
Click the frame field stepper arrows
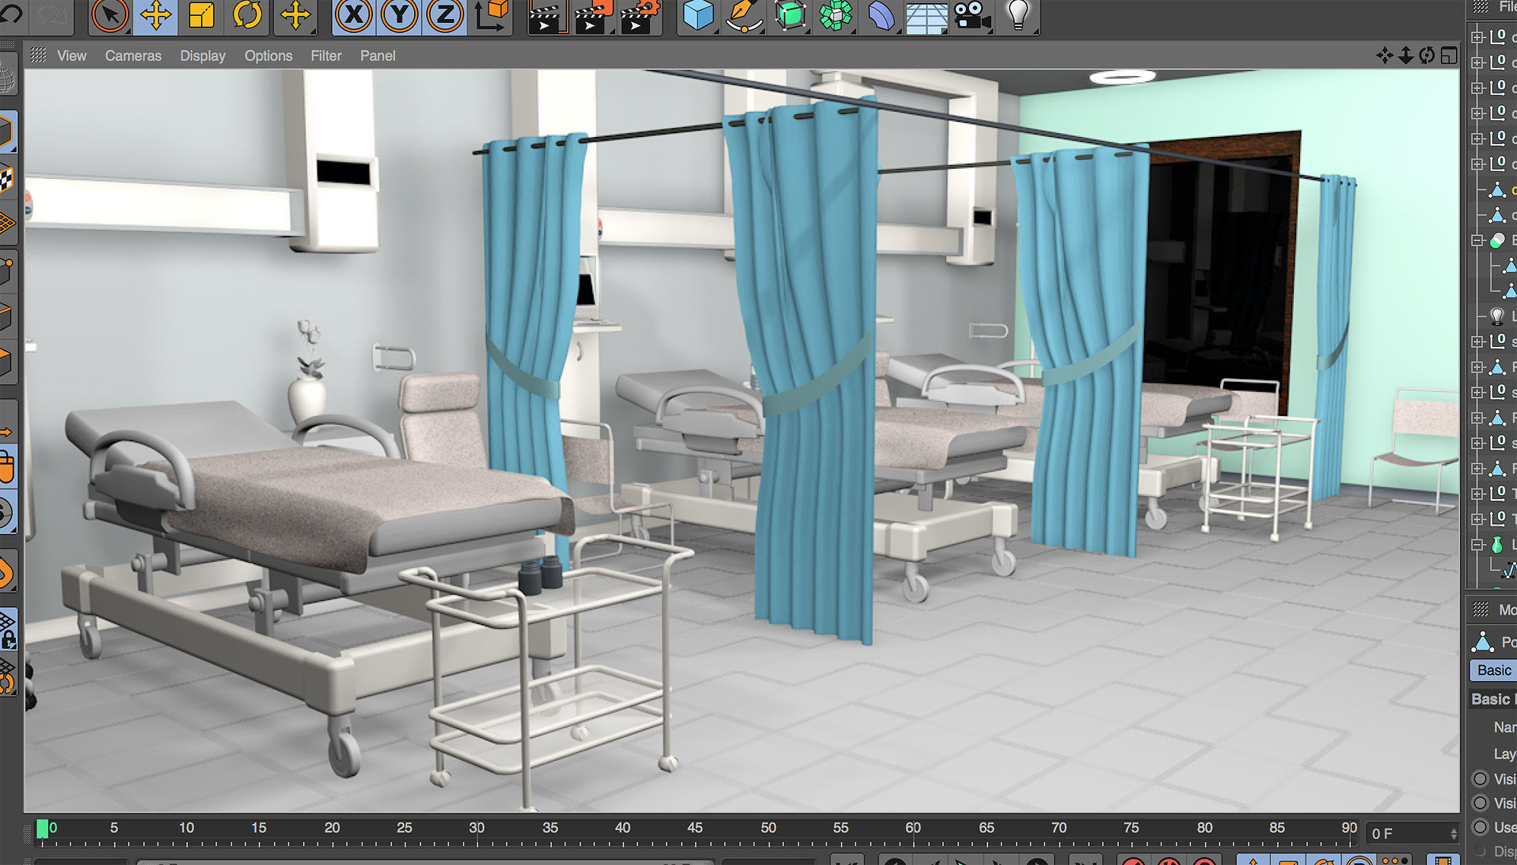coord(1454,834)
